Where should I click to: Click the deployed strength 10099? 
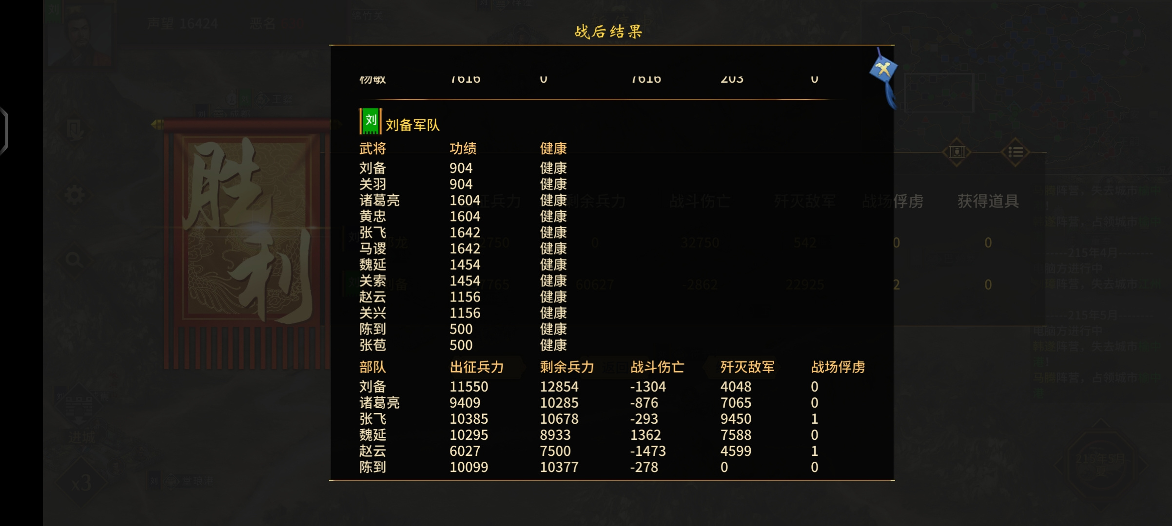pos(469,467)
